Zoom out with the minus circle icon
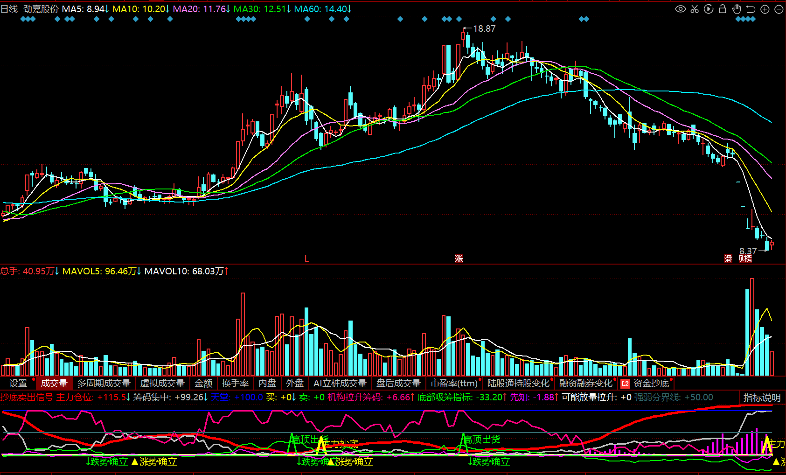Screen dimensions: 786x475 779,9
